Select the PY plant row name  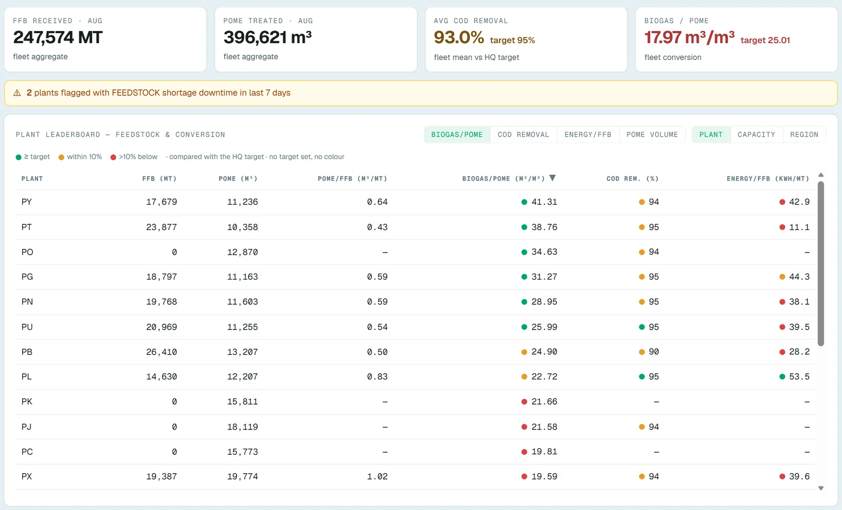click(x=26, y=202)
